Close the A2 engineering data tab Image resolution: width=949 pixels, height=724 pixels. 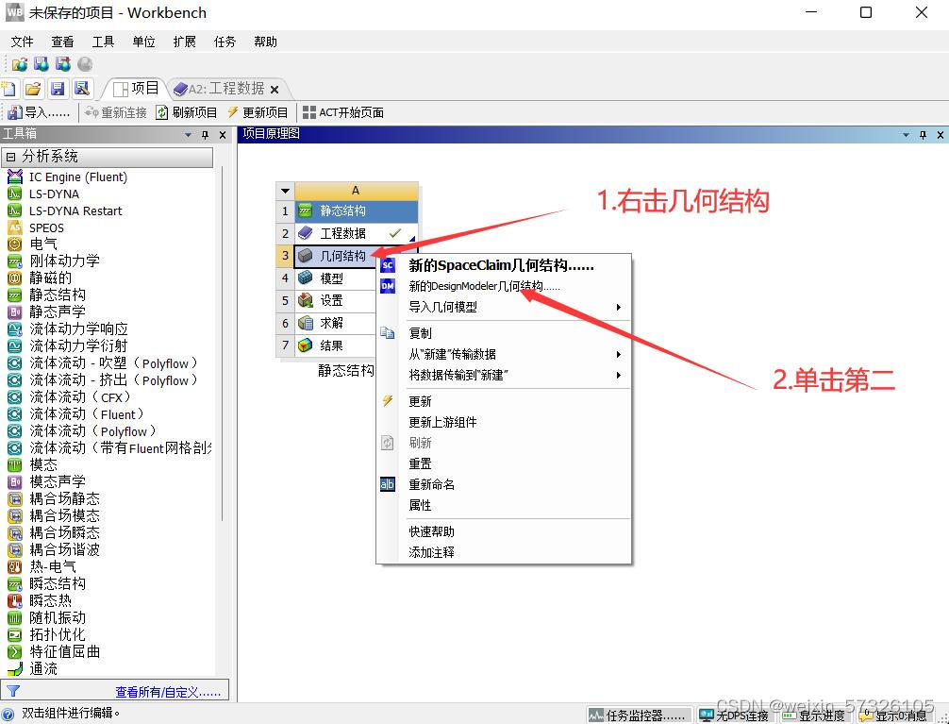275,90
